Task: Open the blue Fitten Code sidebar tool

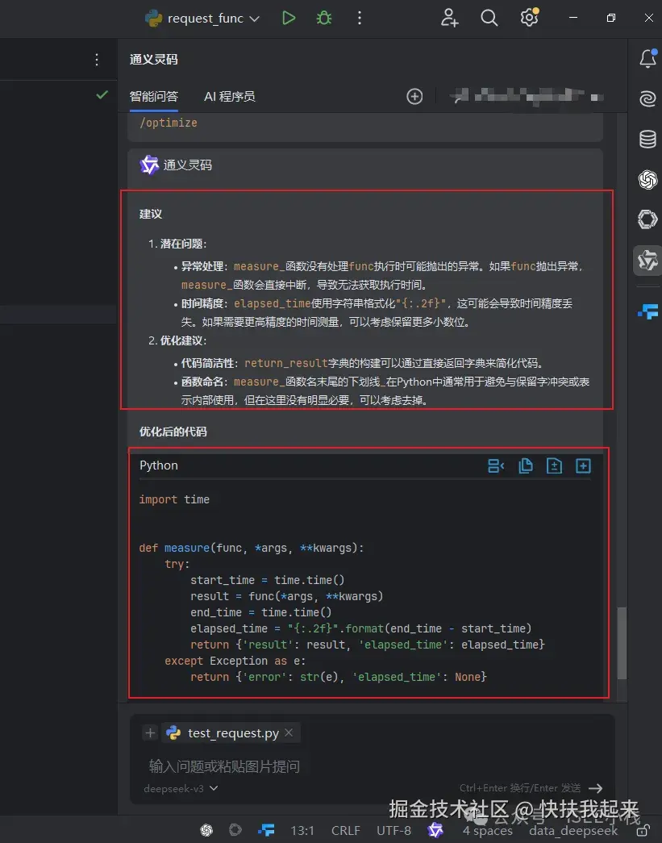Action: [648, 311]
